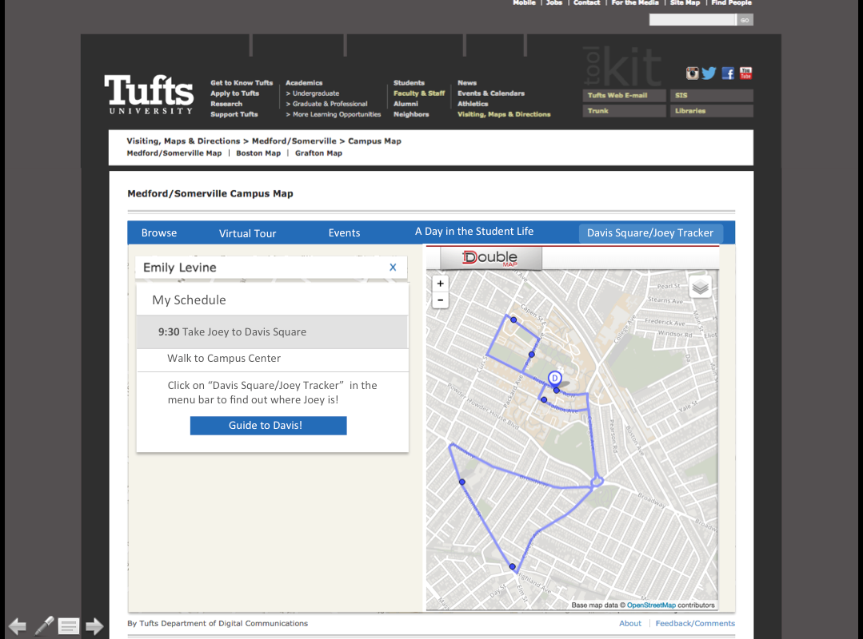Click the DoubleMap logo tab

tap(490, 258)
